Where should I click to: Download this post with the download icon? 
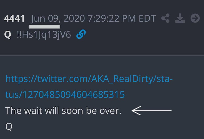point(180,18)
